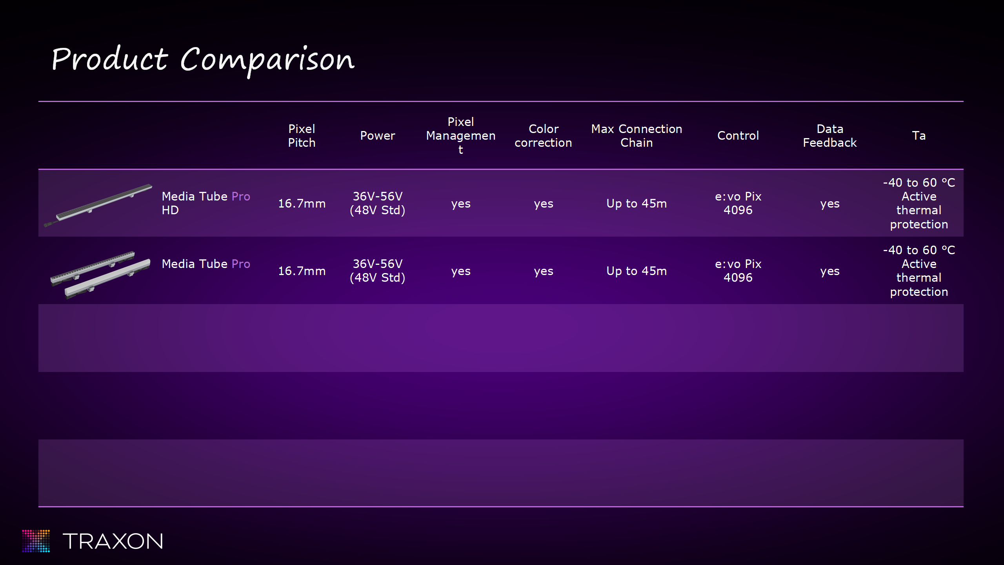1004x565 pixels.
Task: Click the Data Feedback column header
Action: pyautogui.click(x=829, y=136)
